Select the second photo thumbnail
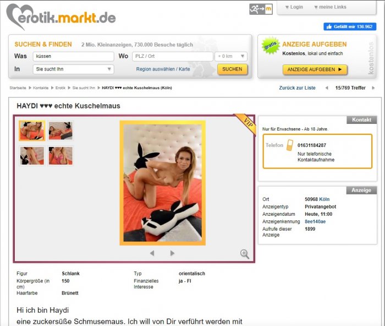Screen dimensions: 385x326 [61, 131]
